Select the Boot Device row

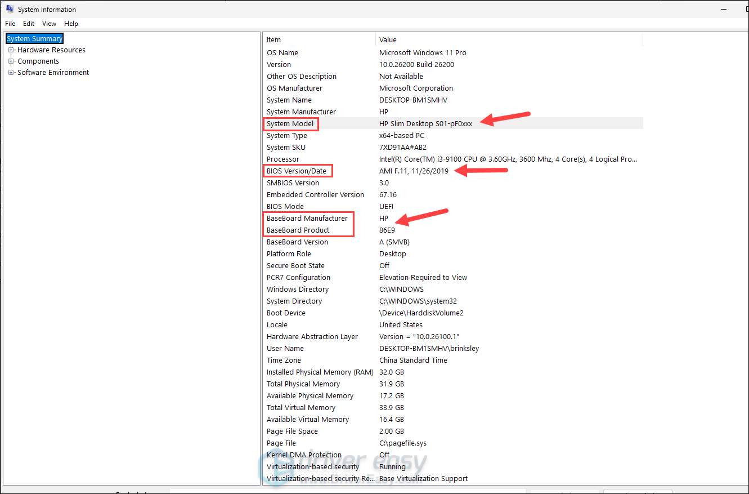point(453,313)
